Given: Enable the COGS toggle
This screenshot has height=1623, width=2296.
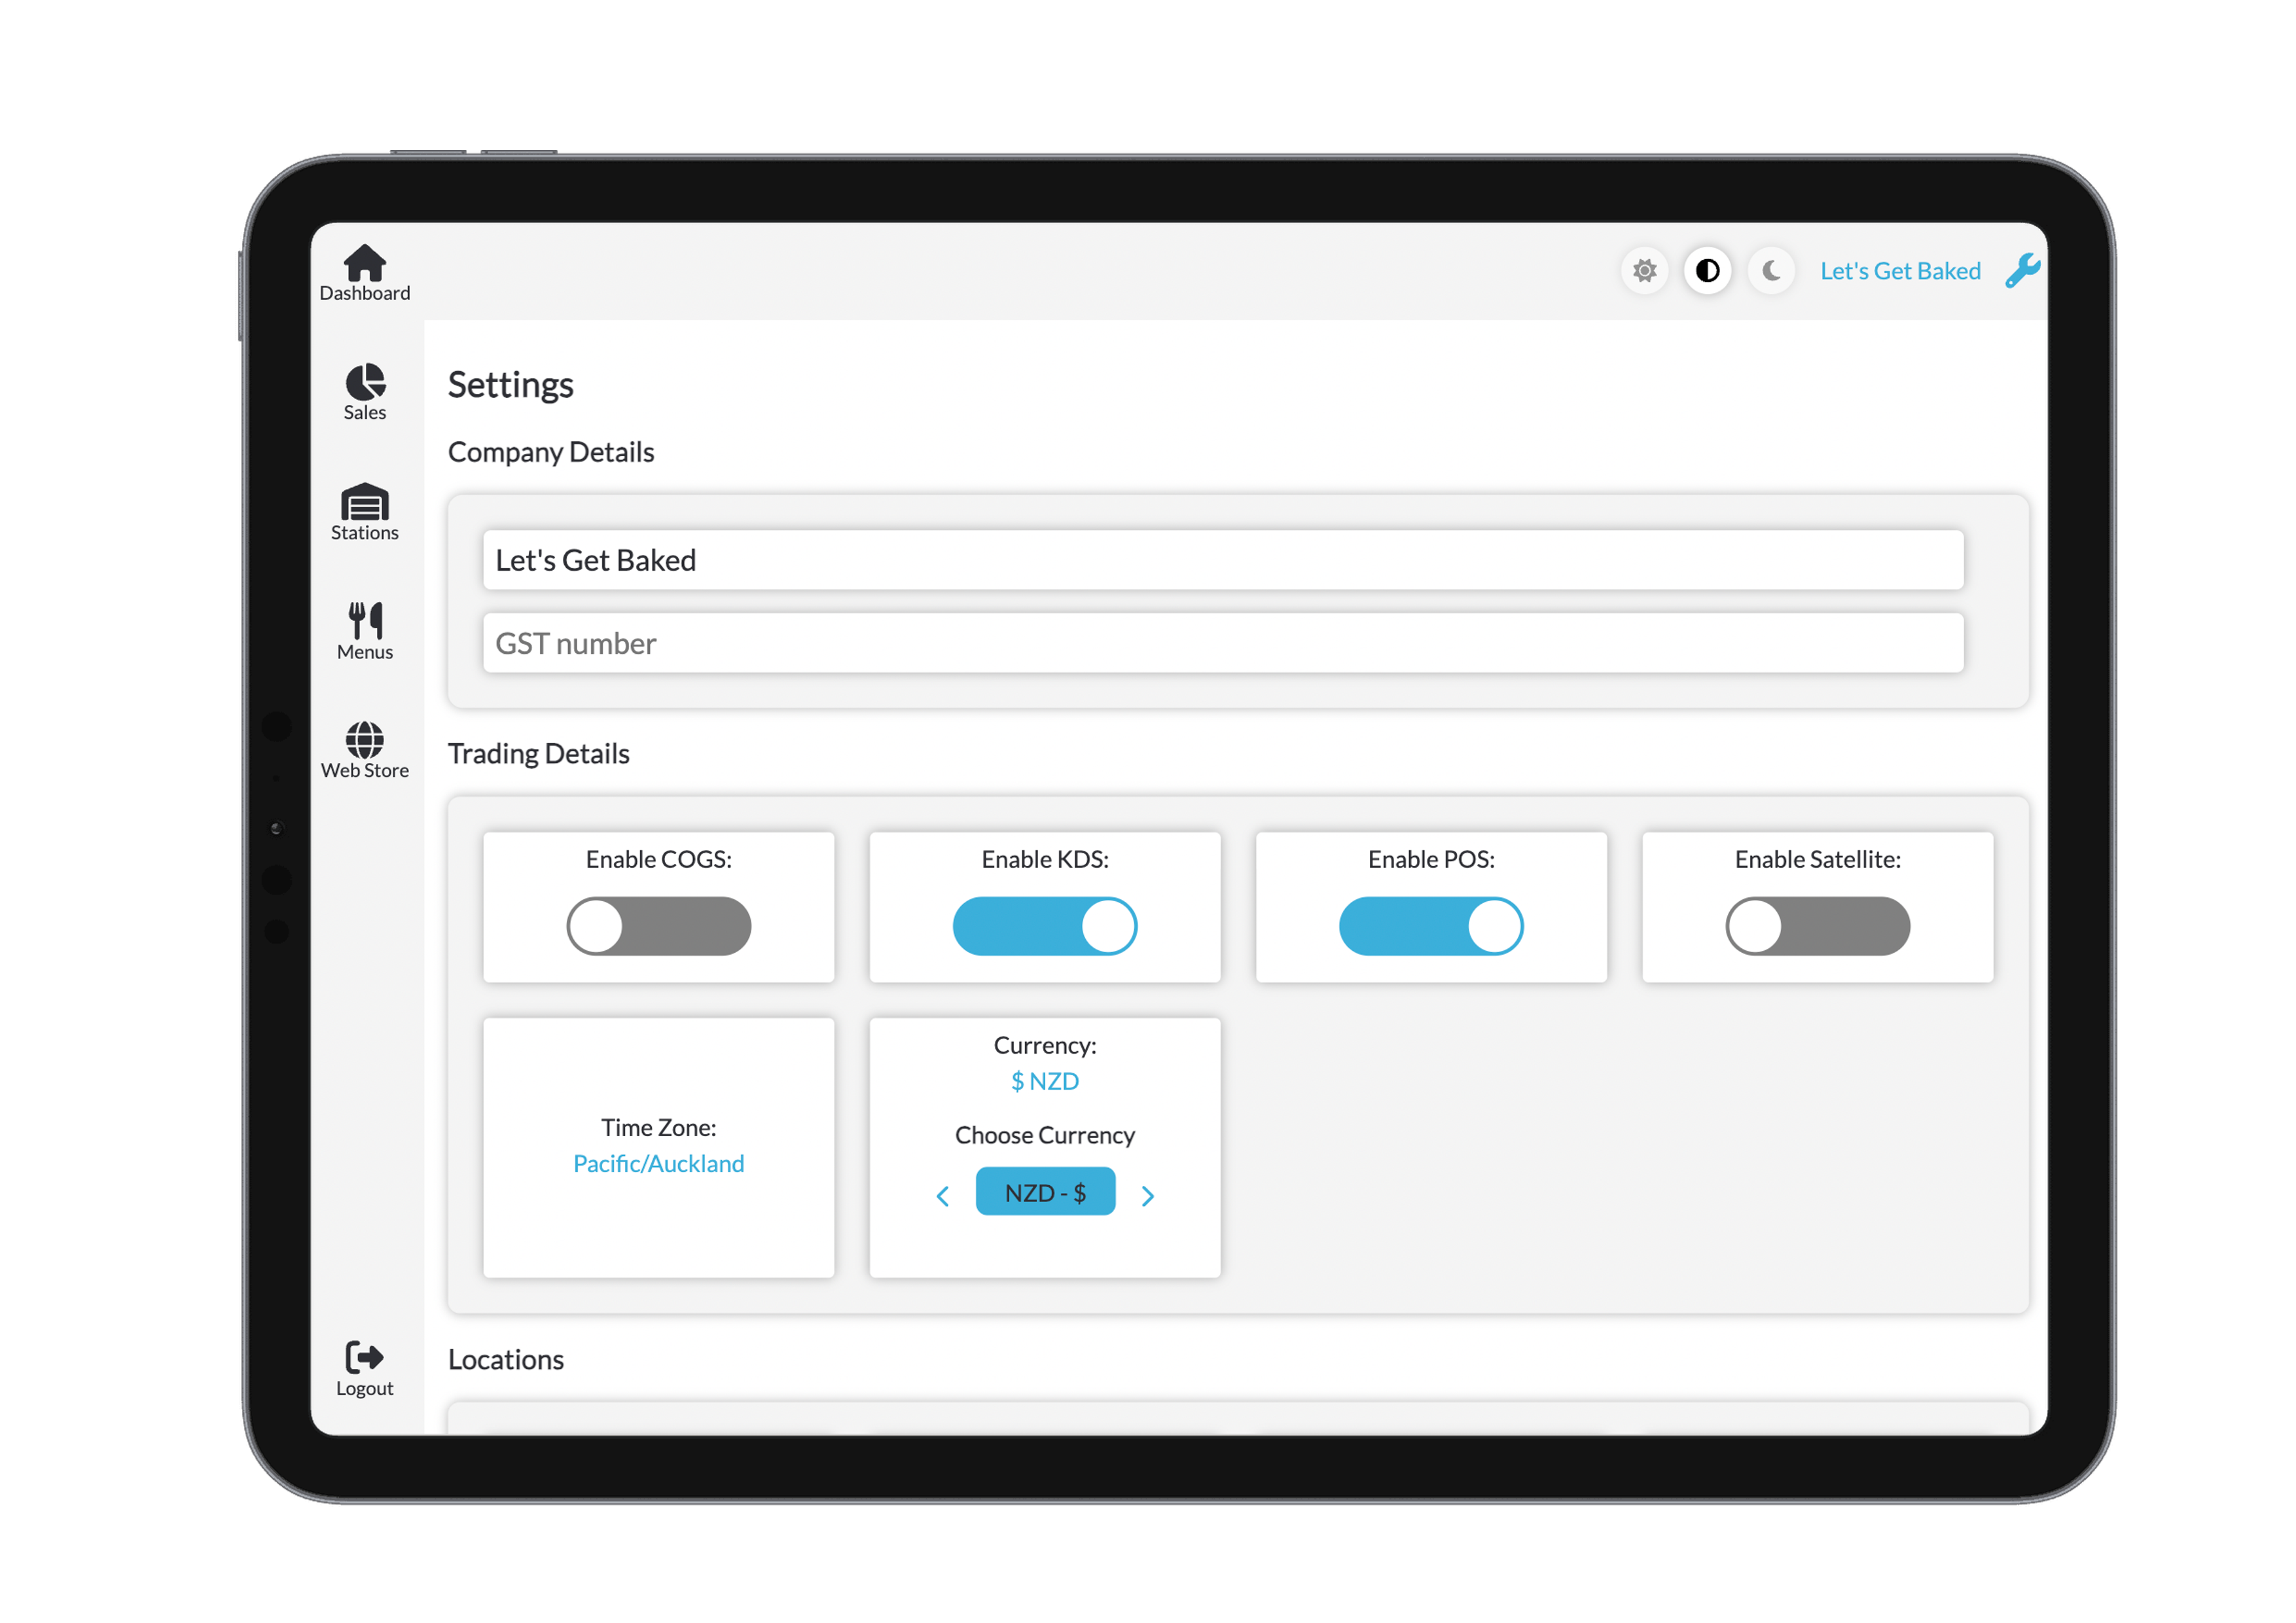Looking at the screenshot, I should (658, 926).
